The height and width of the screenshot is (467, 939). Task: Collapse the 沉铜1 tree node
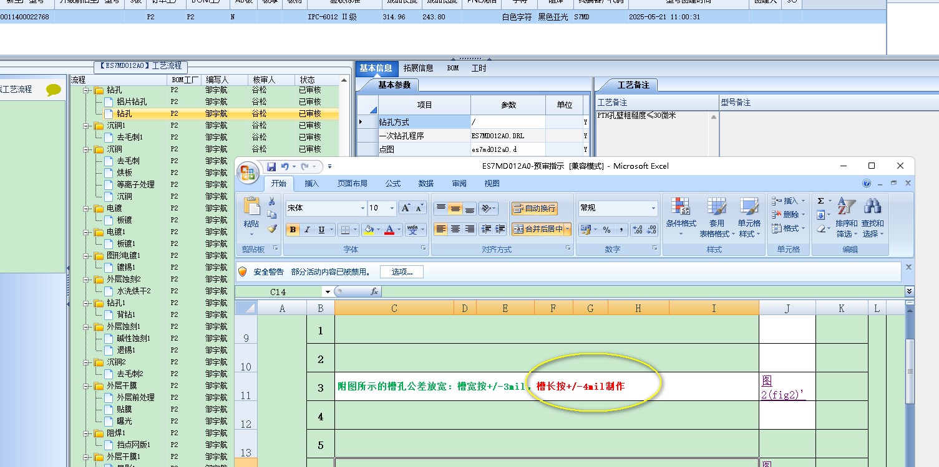pos(86,126)
